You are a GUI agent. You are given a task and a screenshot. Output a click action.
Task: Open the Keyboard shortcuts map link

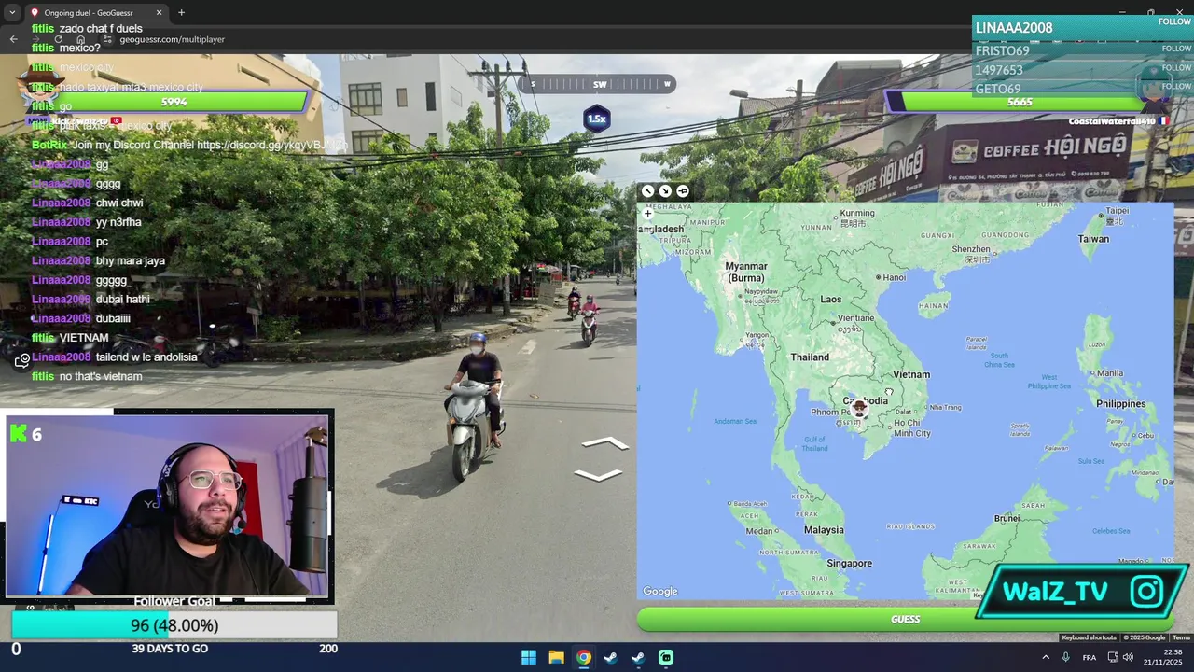coord(1089,637)
